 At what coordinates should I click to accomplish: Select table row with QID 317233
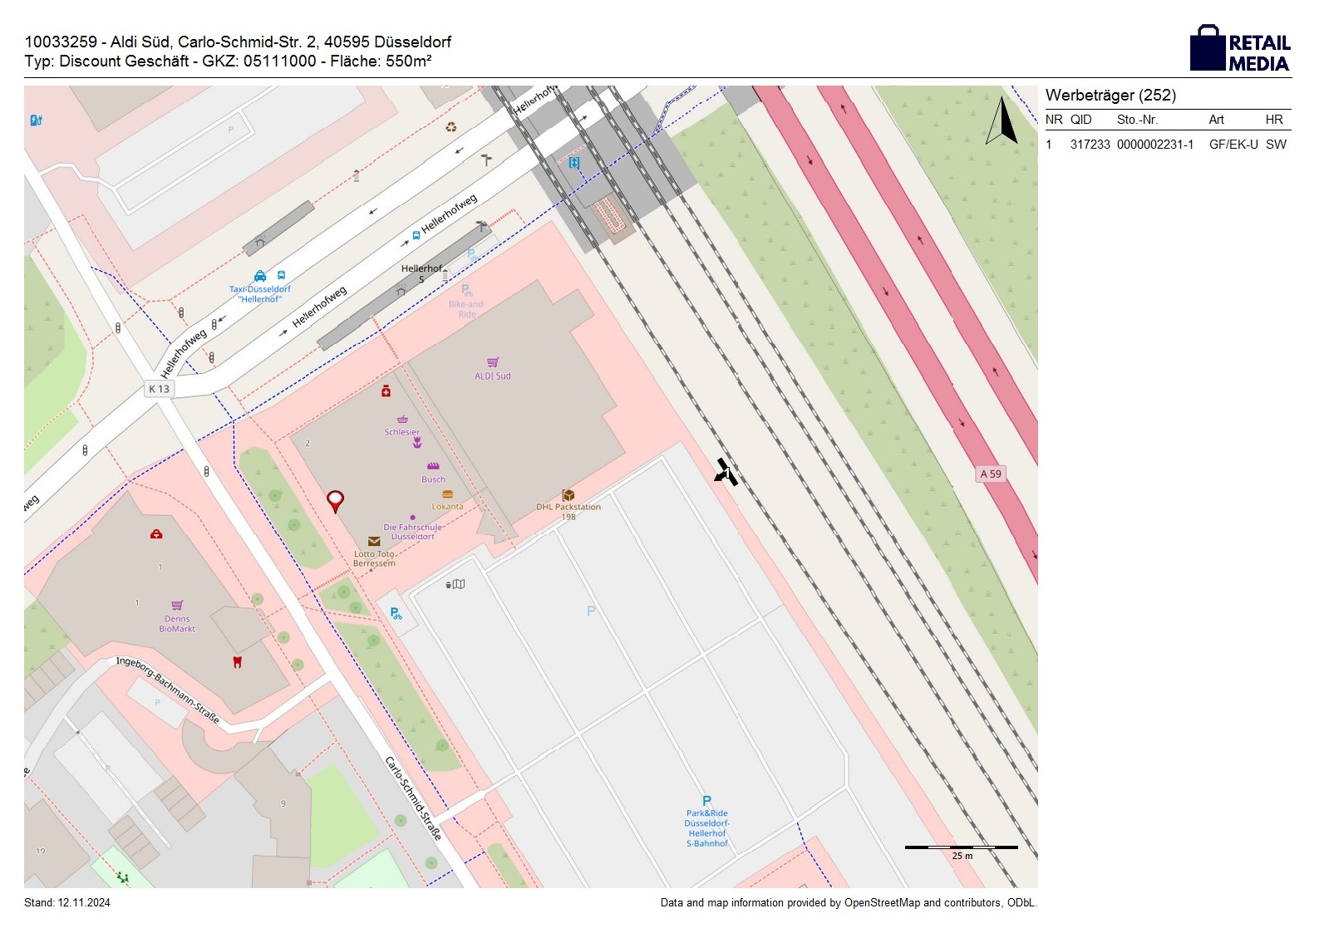click(1167, 145)
